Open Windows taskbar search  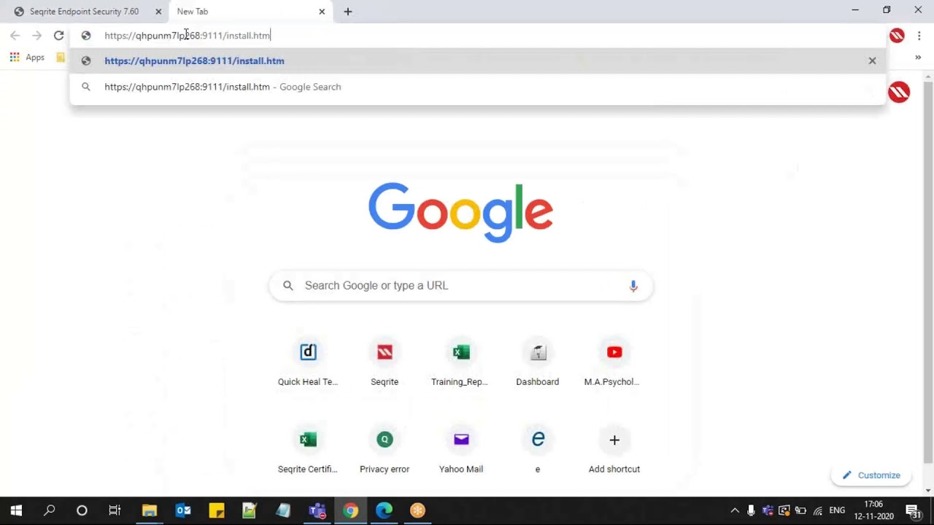tap(49, 510)
